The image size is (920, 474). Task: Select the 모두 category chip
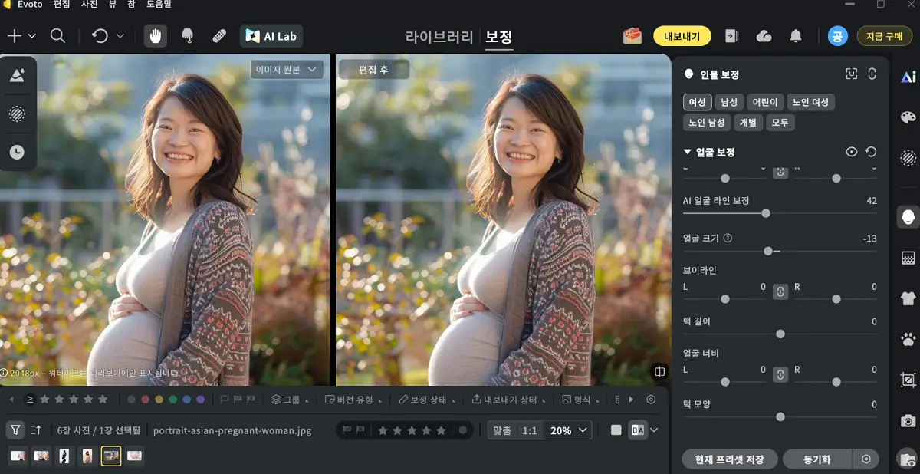tap(780, 123)
